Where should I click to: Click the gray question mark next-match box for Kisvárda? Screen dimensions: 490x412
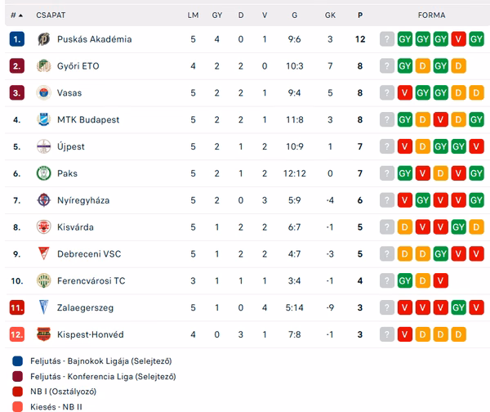pyautogui.click(x=387, y=227)
